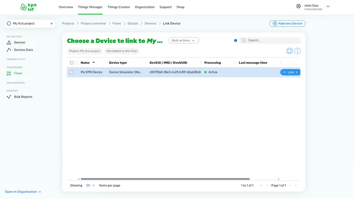Image resolution: width=354 pixels, height=199 pixels.
Task: Toggle fullscreen table view icon
Action: [x=289, y=51]
